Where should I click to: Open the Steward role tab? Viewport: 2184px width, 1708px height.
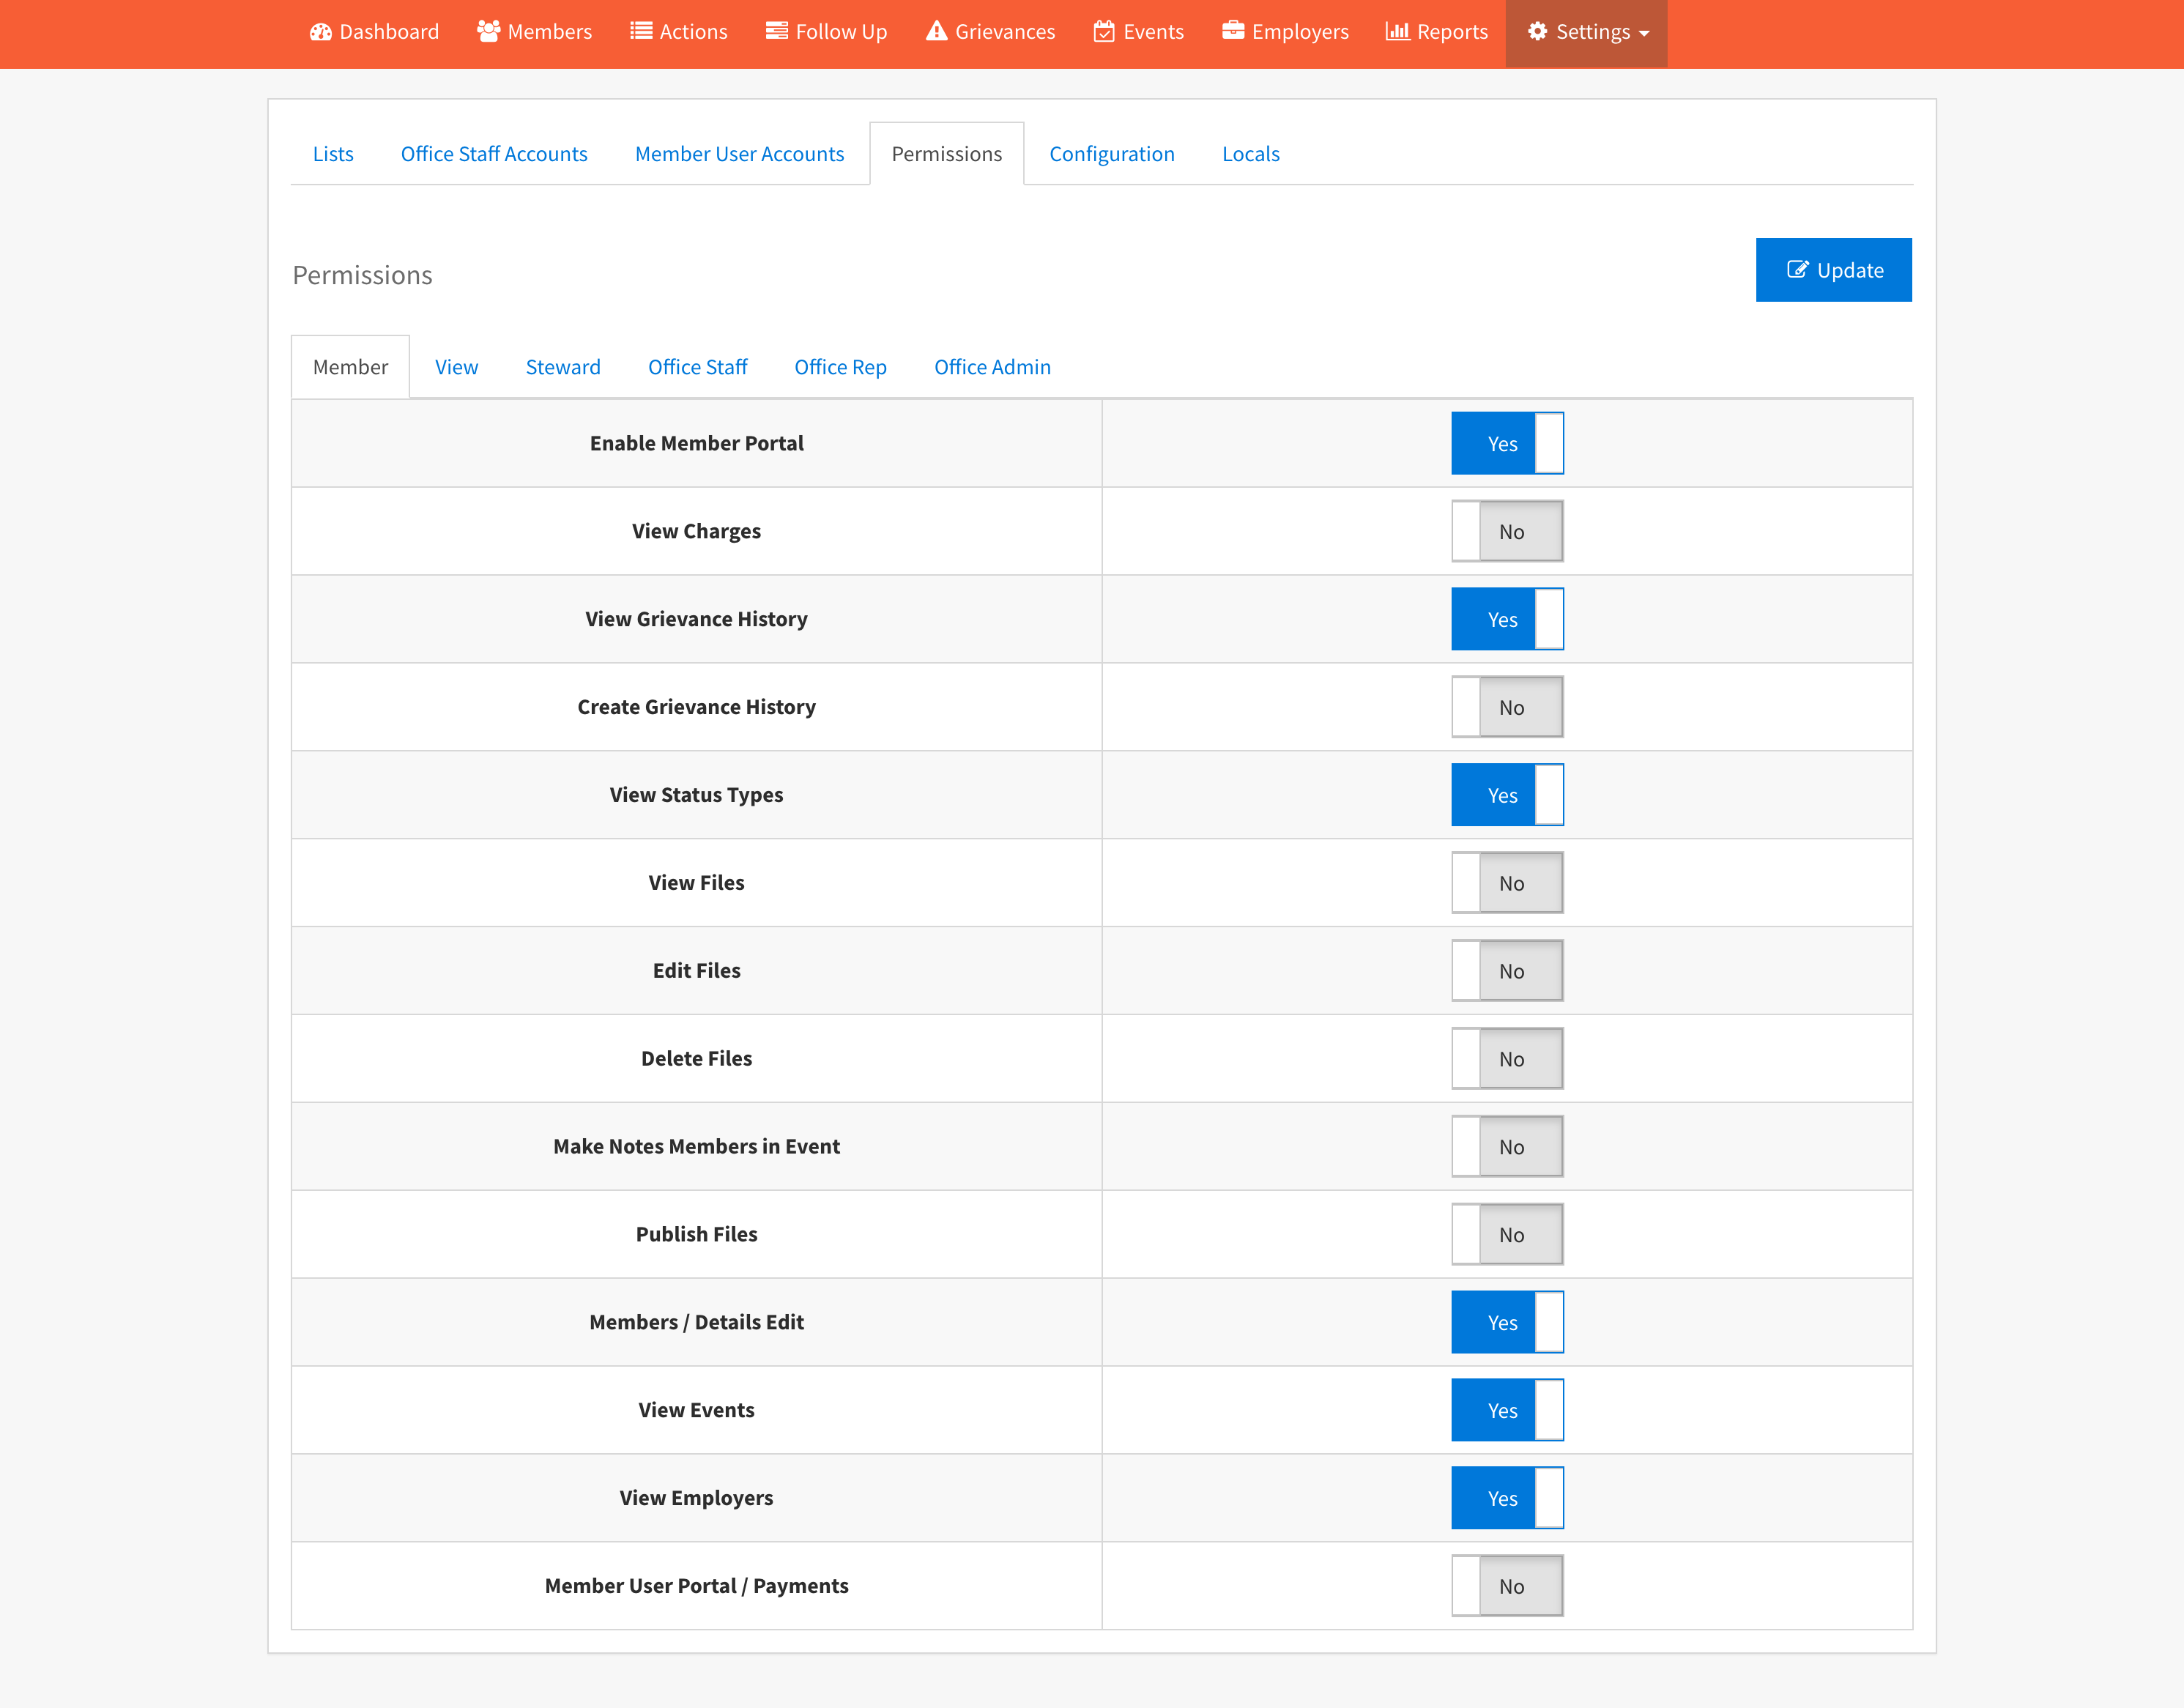tap(563, 367)
